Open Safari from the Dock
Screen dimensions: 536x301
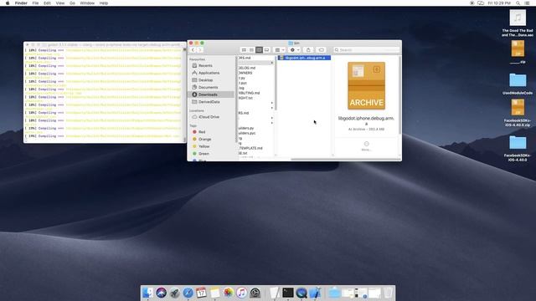188,293
